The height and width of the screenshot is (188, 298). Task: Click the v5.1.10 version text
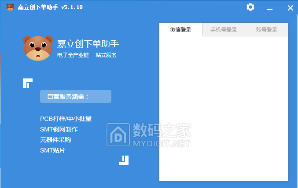(x=72, y=7)
